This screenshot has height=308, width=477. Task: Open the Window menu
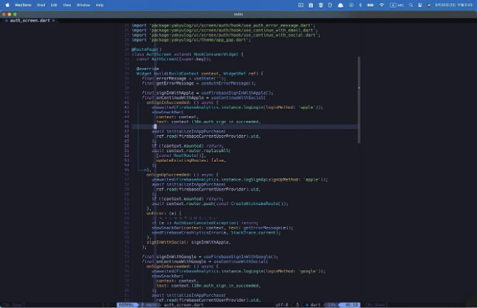tap(83, 5)
